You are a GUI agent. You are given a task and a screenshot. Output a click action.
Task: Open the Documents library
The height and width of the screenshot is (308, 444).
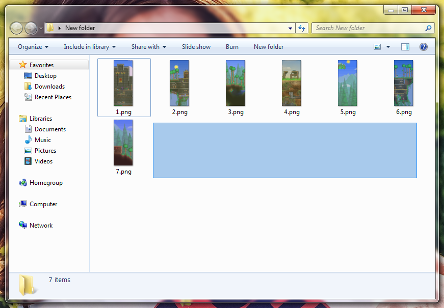[50, 129]
